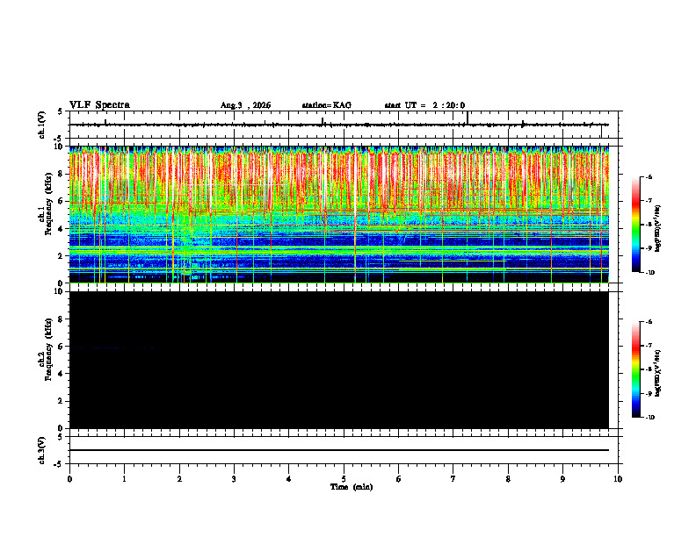The height and width of the screenshot is (537, 696).
Task: Select the date text "Aug.3 , 2026"
Action: coord(245,105)
